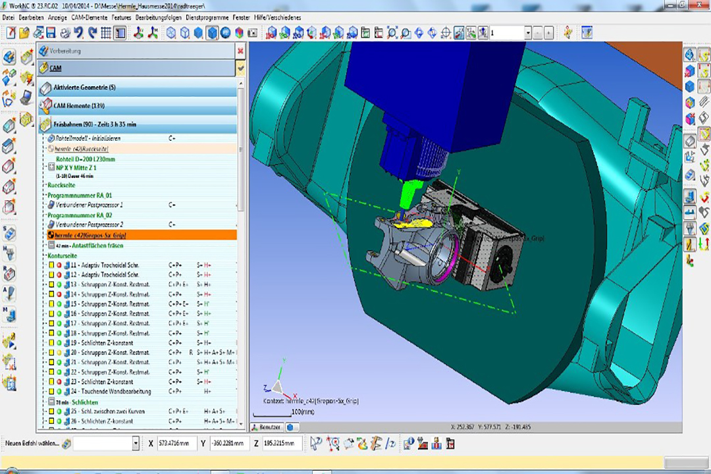This screenshot has height=474, width=711.
Task: Open the Neuen Befehl wählen dropdown
Action: tap(135, 443)
